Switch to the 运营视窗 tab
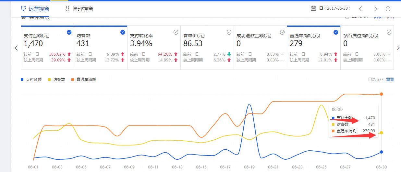This screenshot has height=172, width=401. pos(35,9)
